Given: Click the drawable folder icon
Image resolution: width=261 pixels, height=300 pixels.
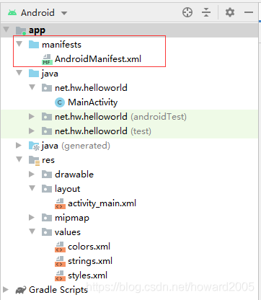Looking at the screenshot, I should coord(47,175).
